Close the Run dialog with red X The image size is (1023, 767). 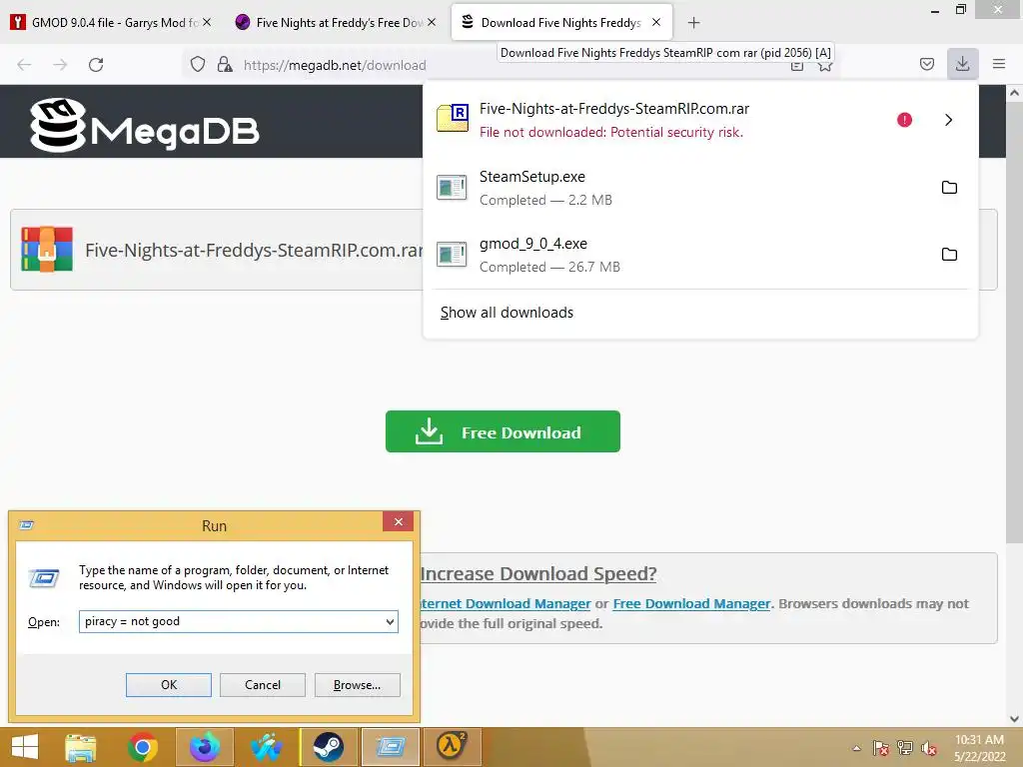(398, 521)
